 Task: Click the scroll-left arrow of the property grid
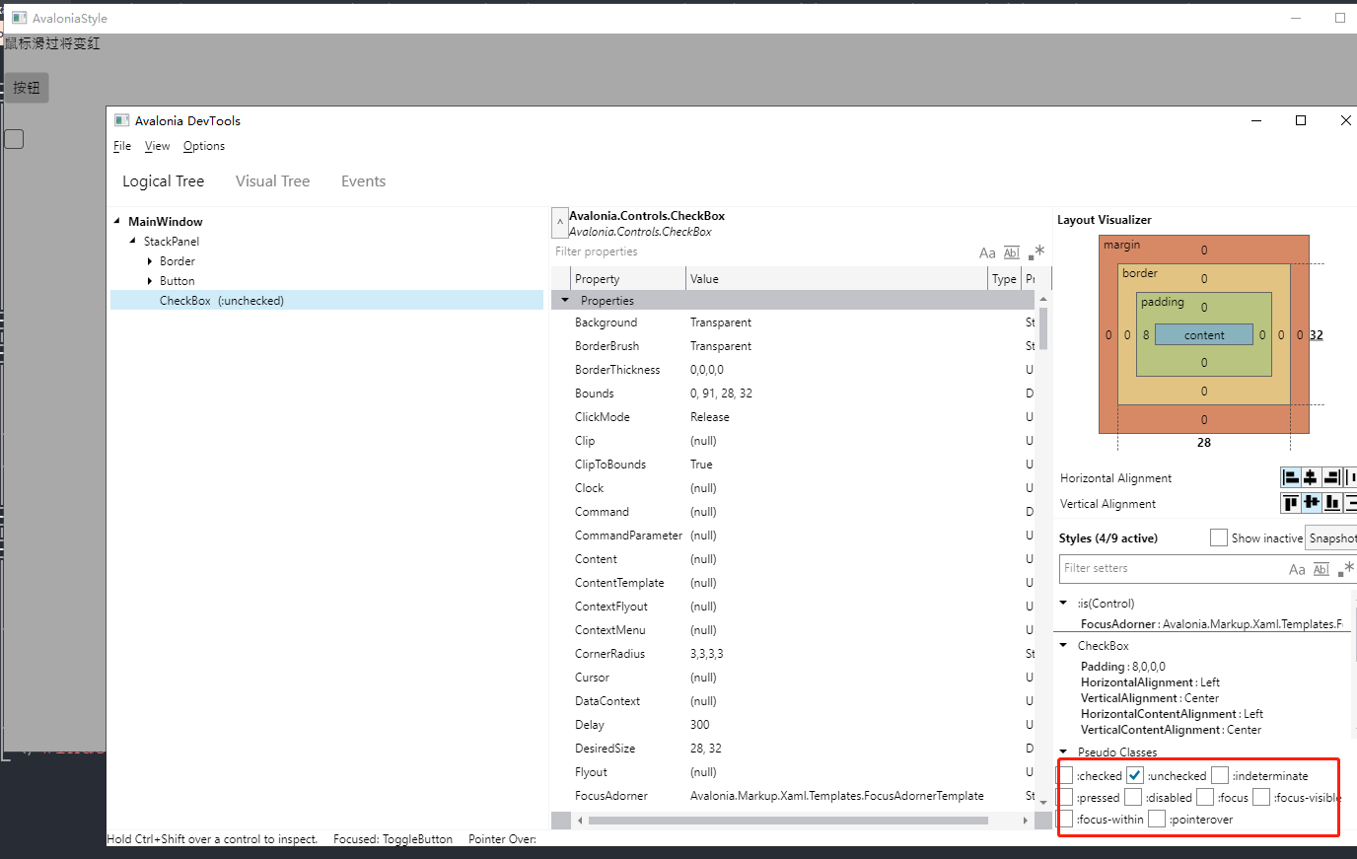580,821
